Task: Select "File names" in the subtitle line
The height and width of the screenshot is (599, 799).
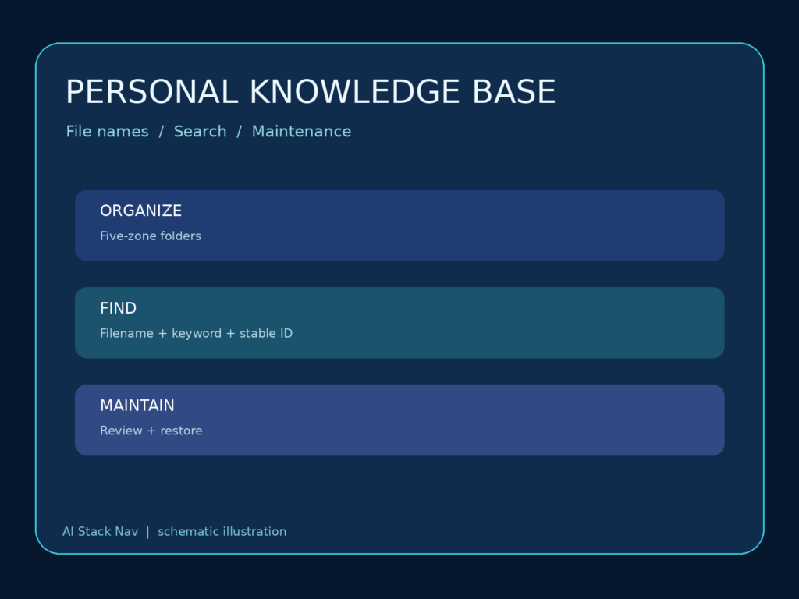Action: [x=108, y=131]
